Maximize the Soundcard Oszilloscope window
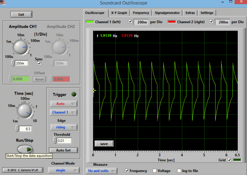 tap(231, 2)
